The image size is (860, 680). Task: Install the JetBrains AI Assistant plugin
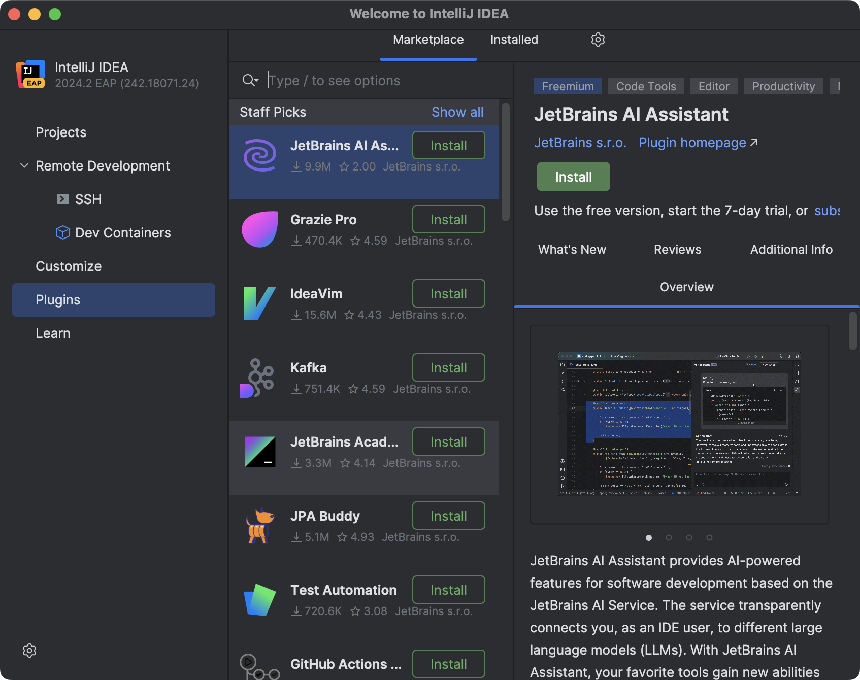tap(573, 177)
